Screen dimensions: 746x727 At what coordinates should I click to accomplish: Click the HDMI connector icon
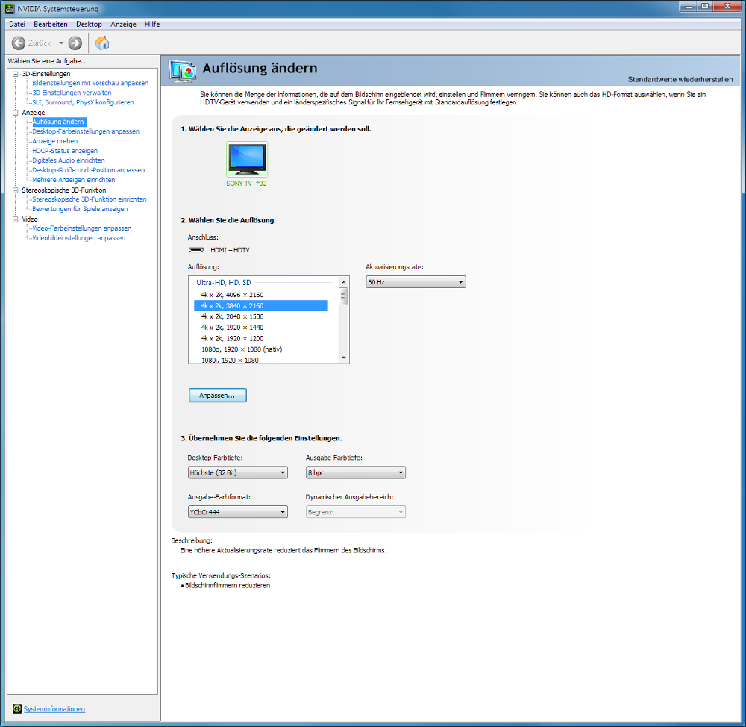196,250
